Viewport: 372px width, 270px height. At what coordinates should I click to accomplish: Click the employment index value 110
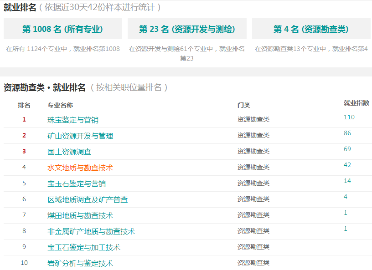tap(349, 117)
